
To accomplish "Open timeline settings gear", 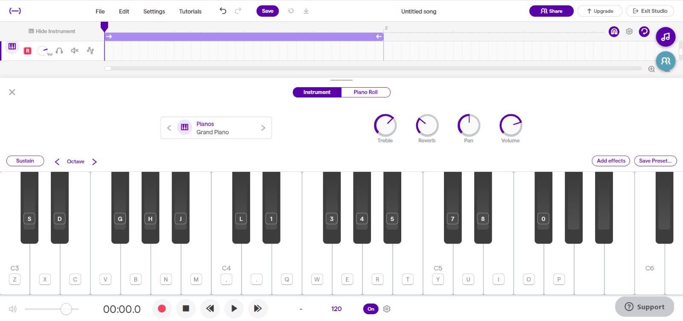I will pyautogui.click(x=629, y=31).
